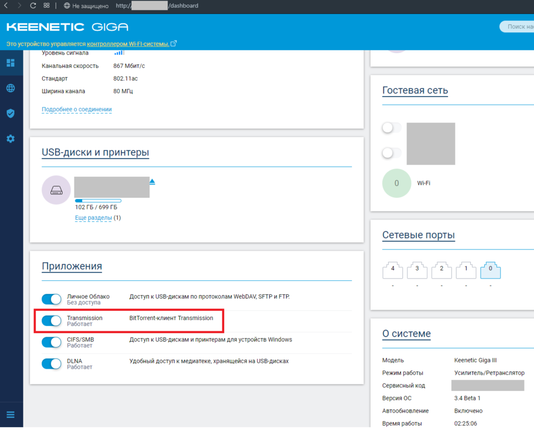Screen dimensions: 534x439
Task: Click the not-secure globe icon in address bar
Action: pos(67,5)
